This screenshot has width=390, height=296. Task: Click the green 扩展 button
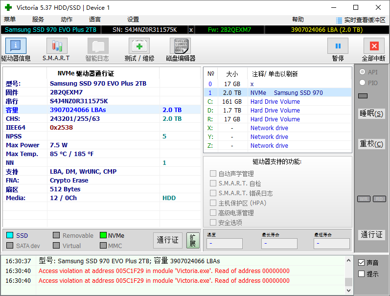coord(193,240)
